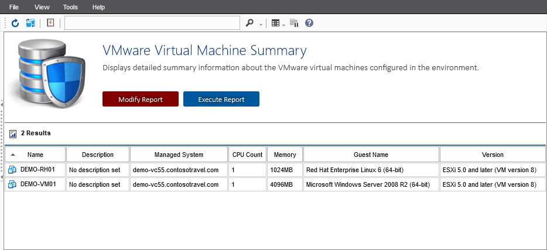Select the DEMO-RH01 name cell
The height and width of the screenshot is (250, 547).
point(35,170)
